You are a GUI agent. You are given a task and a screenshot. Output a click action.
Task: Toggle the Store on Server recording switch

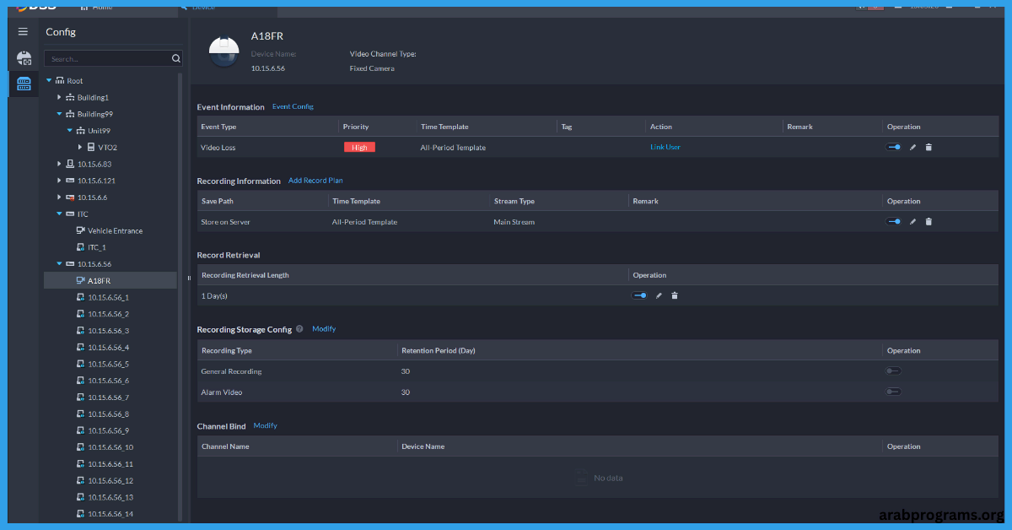pos(893,222)
